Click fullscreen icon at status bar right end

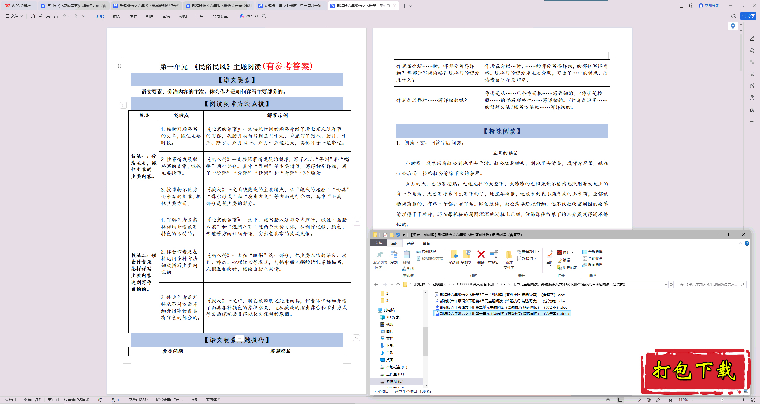753,400
